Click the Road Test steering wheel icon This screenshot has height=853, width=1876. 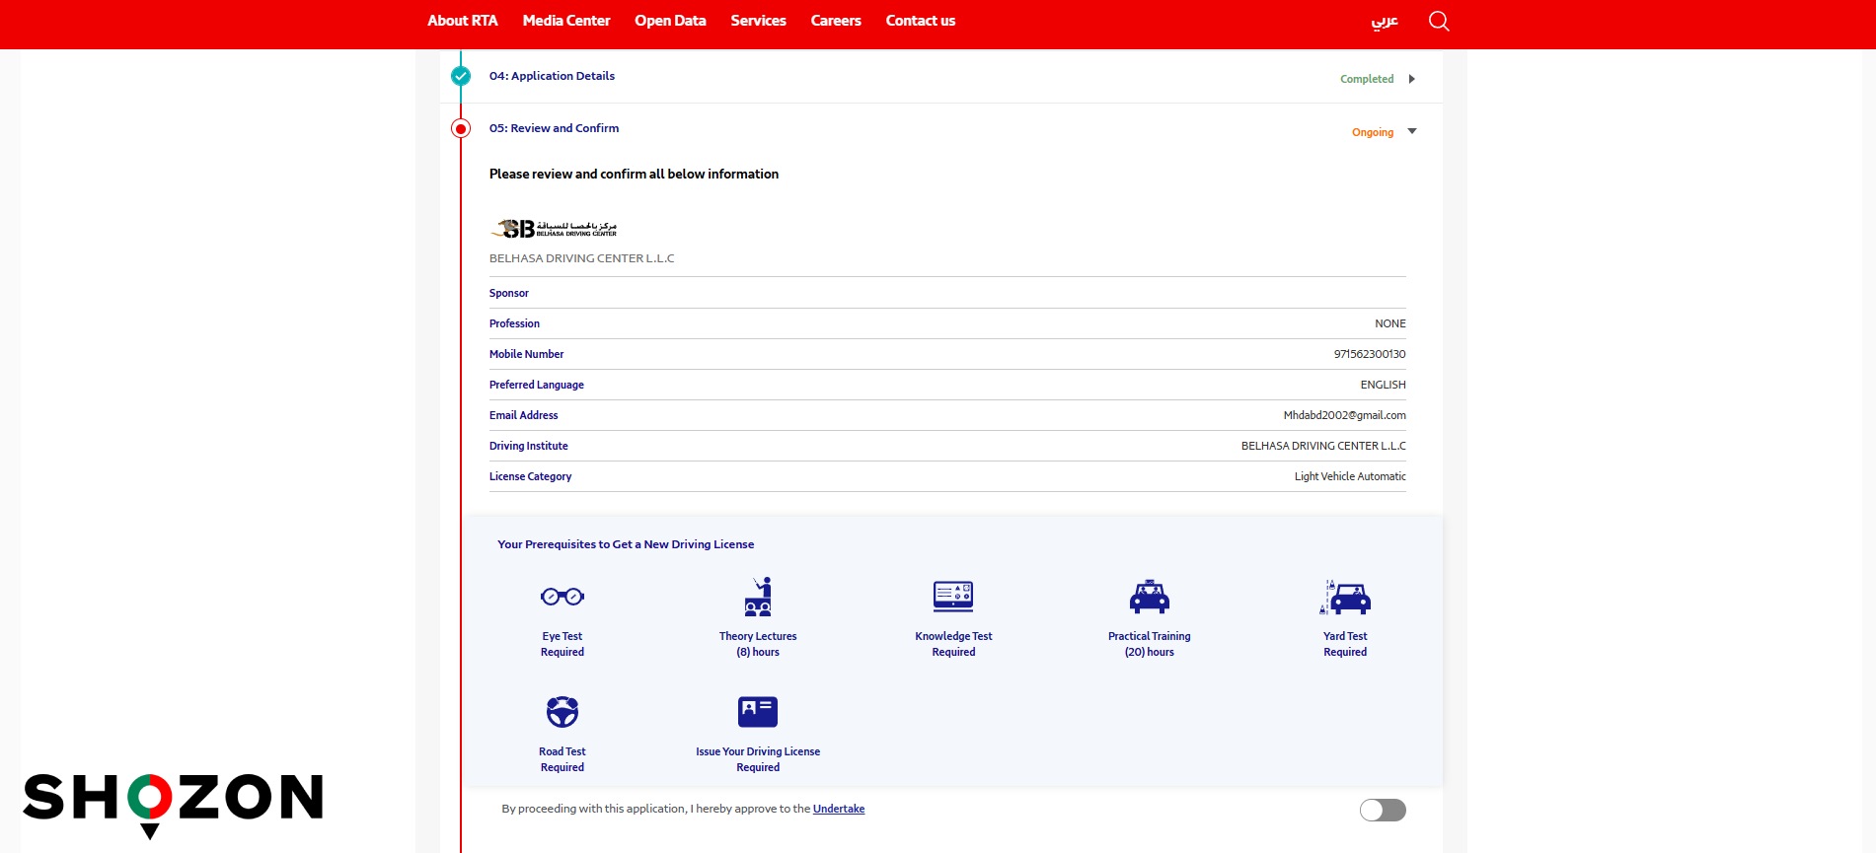tap(562, 711)
